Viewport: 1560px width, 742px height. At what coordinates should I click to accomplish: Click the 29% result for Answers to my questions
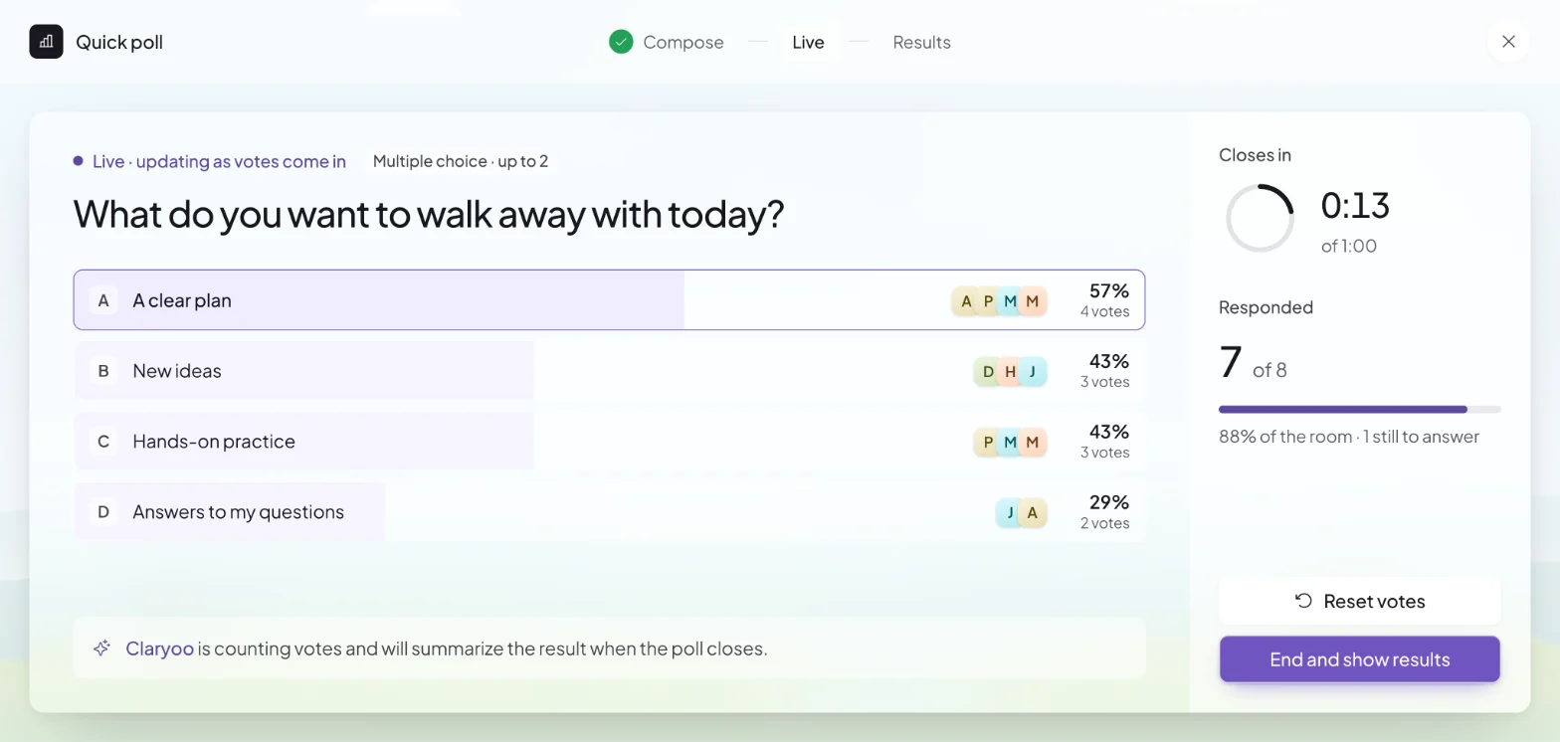point(1108,502)
